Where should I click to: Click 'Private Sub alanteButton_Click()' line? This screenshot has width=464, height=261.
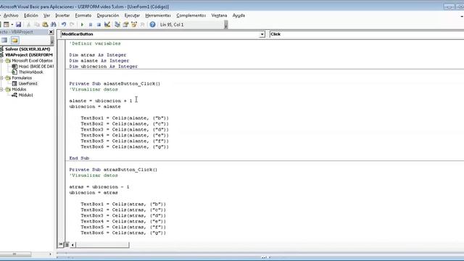tap(115, 84)
